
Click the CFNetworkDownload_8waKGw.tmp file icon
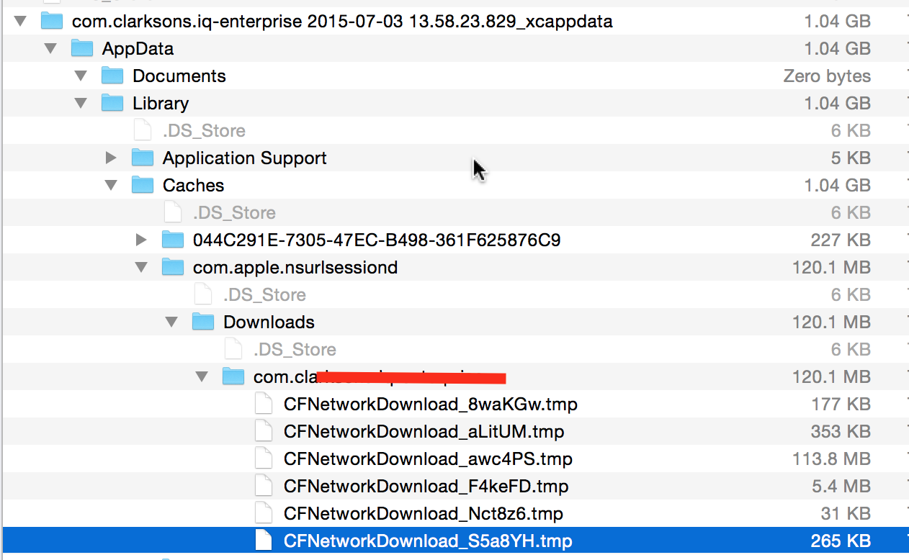click(264, 404)
